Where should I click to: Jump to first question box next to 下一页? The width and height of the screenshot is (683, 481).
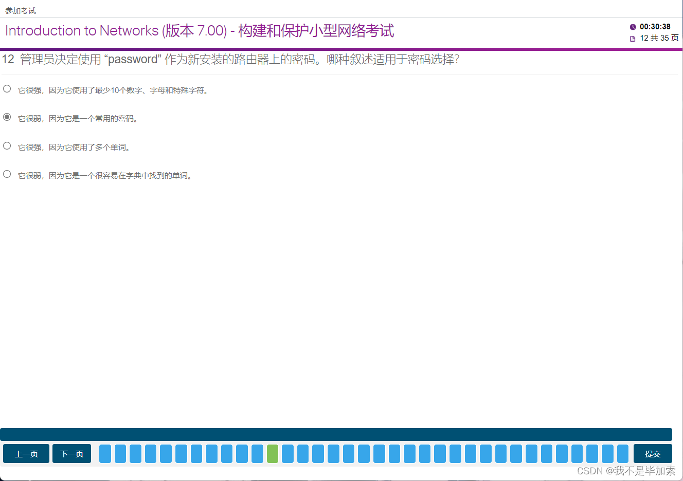[105, 454]
